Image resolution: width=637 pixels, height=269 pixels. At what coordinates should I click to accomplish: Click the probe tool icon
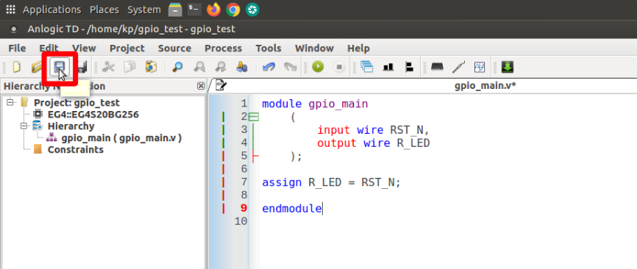pos(458,67)
